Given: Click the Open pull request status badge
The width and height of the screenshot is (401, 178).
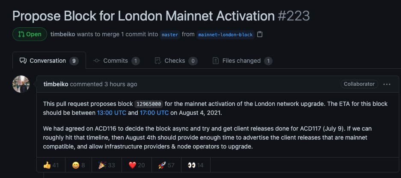Looking at the screenshot, I should tap(30, 34).
